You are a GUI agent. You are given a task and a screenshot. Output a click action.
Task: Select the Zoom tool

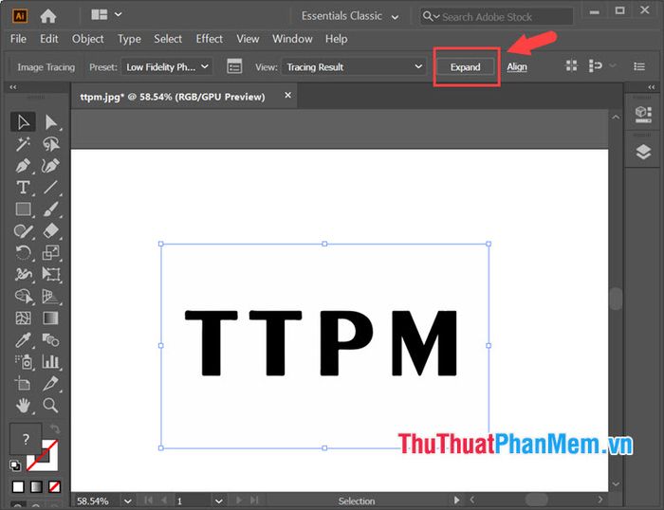click(x=51, y=406)
